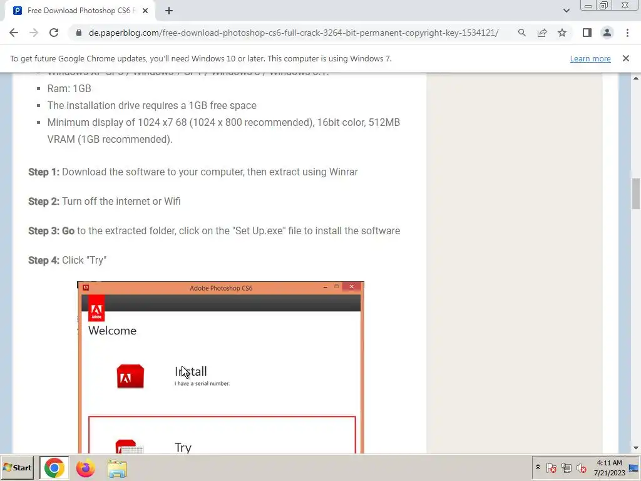Screen dimensions: 641x481
Task: Share this page via share icon
Action: (542, 33)
